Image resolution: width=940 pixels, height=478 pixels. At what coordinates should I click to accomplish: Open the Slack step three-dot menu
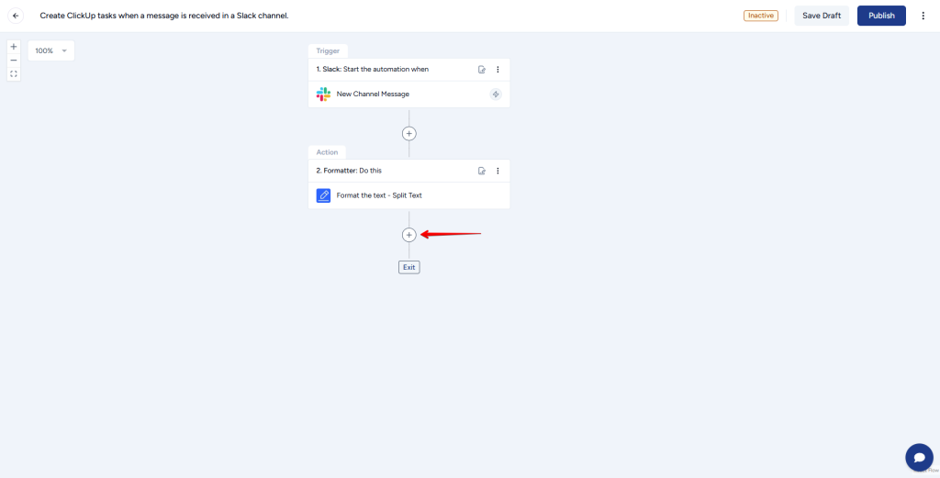point(498,69)
